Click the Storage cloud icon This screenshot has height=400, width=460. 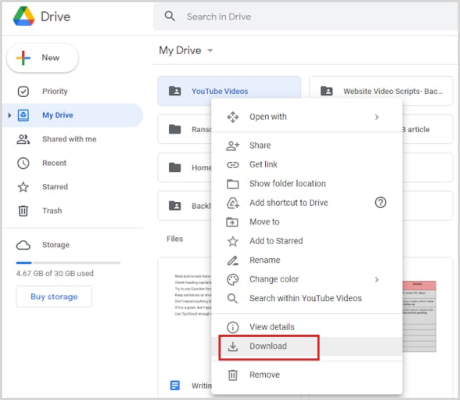[23, 245]
